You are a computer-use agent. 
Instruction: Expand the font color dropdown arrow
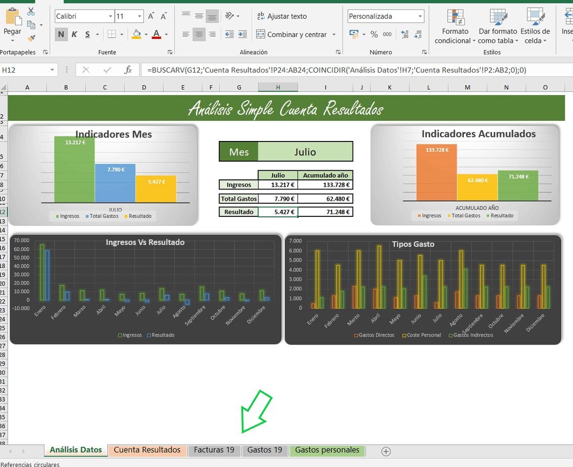(x=166, y=34)
